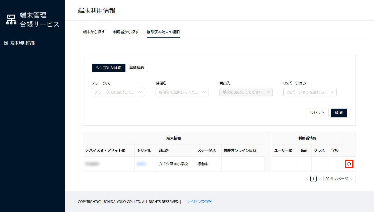This screenshot has height=212, width=374.
Task: Select the 削除済み端末の復旧 tab
Action: 163,32
